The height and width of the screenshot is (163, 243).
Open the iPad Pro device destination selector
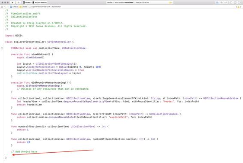point(39,3)
